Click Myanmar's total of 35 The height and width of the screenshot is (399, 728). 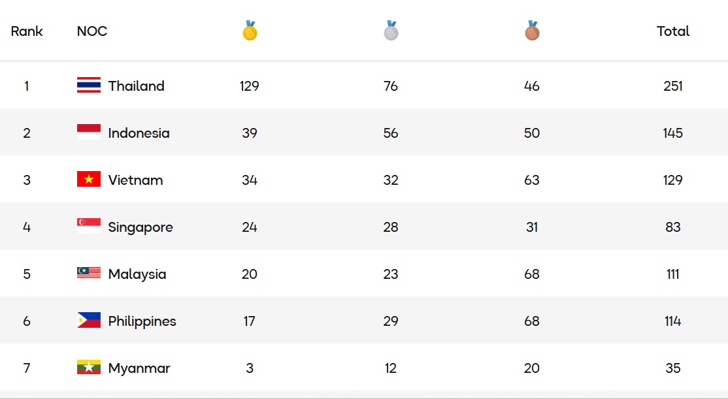point(673,368)
